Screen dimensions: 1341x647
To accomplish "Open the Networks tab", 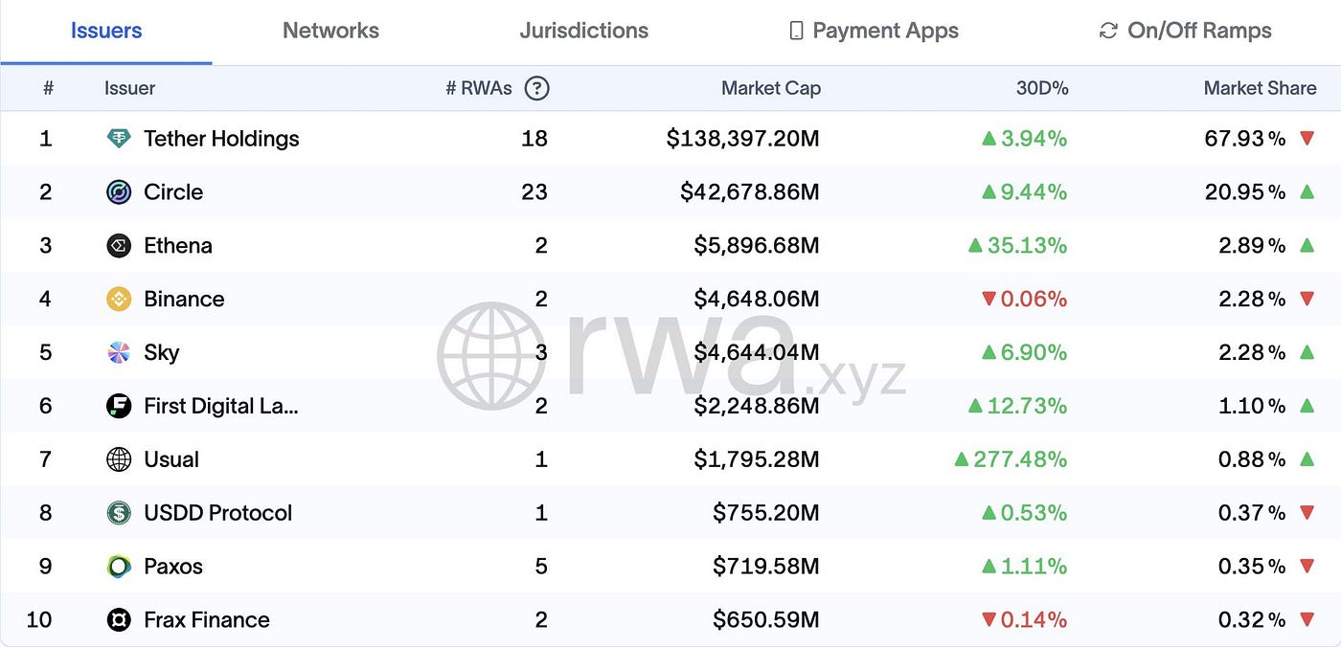I will (x=330, y=31).
